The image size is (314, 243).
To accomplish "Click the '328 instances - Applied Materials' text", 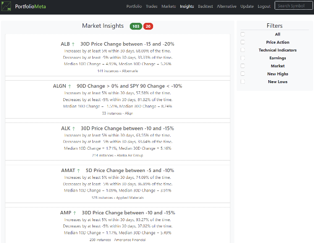I will point(118,198).
